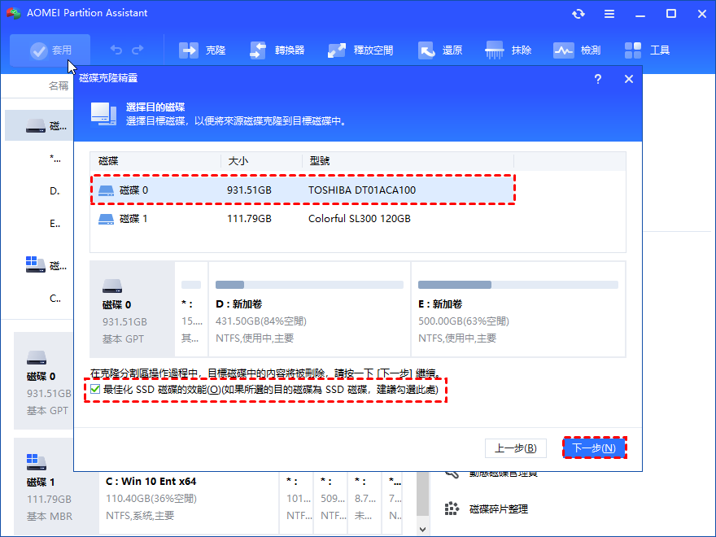
Task: Toggle 最佳化 SSD 磁碟的效能 checkbox
Action: [95, 389]
